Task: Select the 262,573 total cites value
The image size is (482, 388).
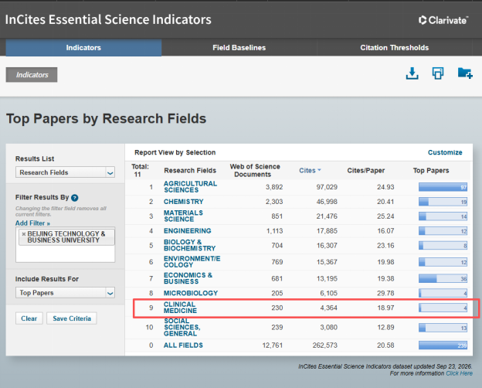Action: coord(325,345)
